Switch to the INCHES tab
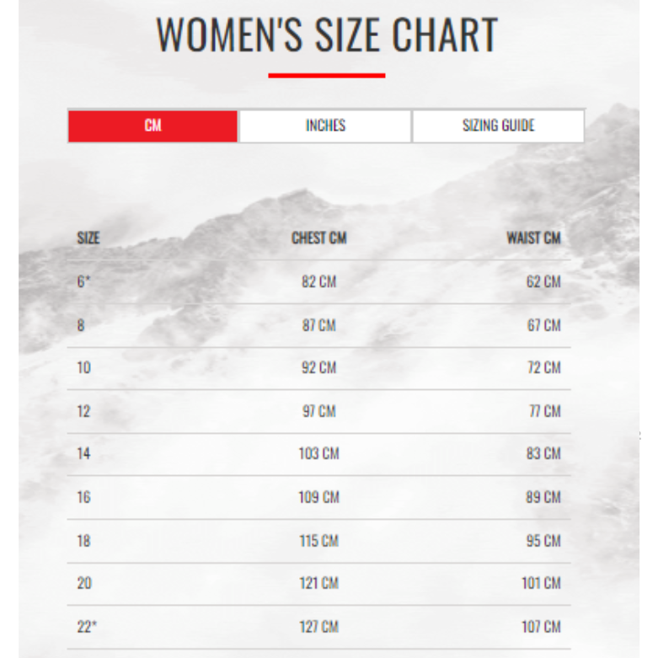The width and height of the screenshot is (658, 658). pos(325,126)
